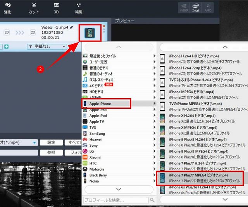Select ユーザー定義 category
This screenshot has height=207, width=248.
[x=119, y=62]
